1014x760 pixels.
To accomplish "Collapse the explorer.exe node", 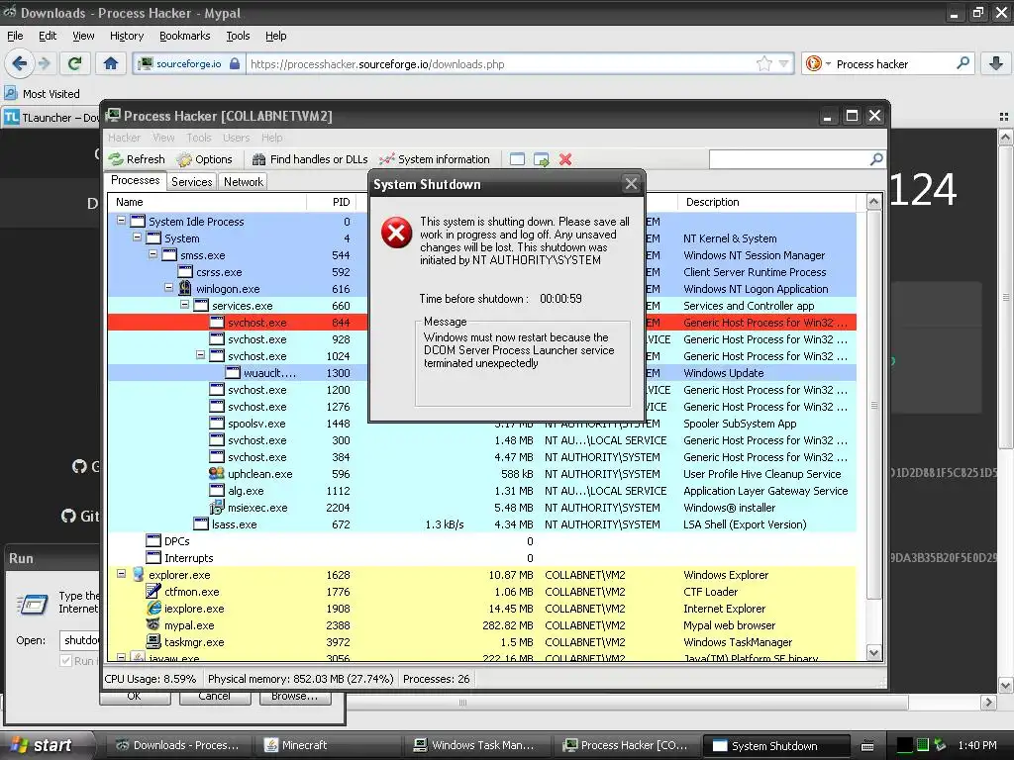I will coord(121,573).
